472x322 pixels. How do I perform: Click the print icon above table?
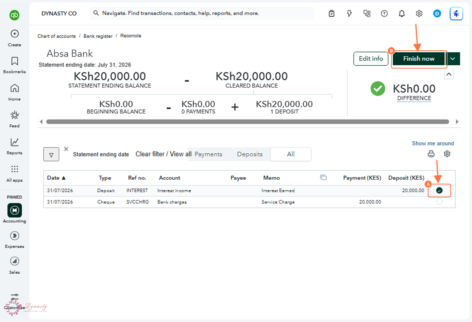pos(431,154)
